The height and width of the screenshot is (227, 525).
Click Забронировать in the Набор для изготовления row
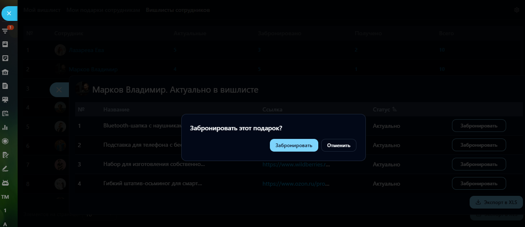[x=479, y=164]
